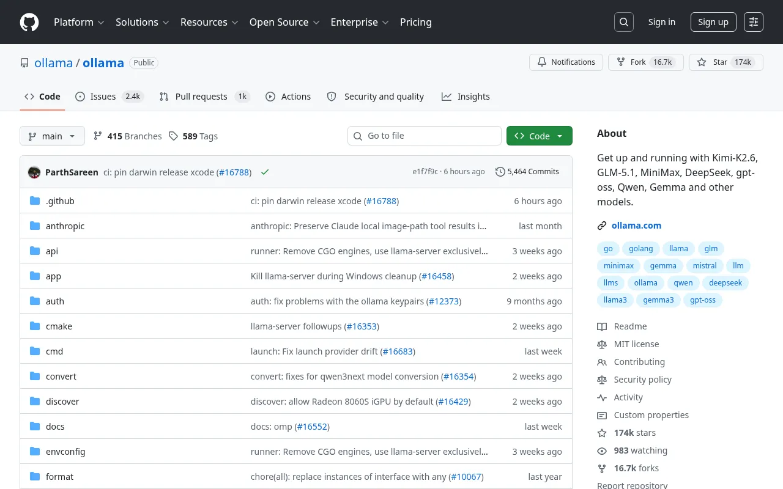Open the Security policy link
Image resolution: width=783 pixels, height=489 pixels.
pos(642,380)
